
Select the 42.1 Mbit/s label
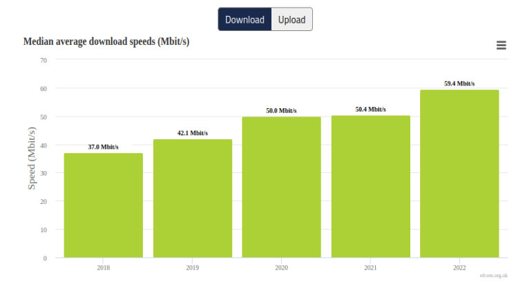(193, 133)
